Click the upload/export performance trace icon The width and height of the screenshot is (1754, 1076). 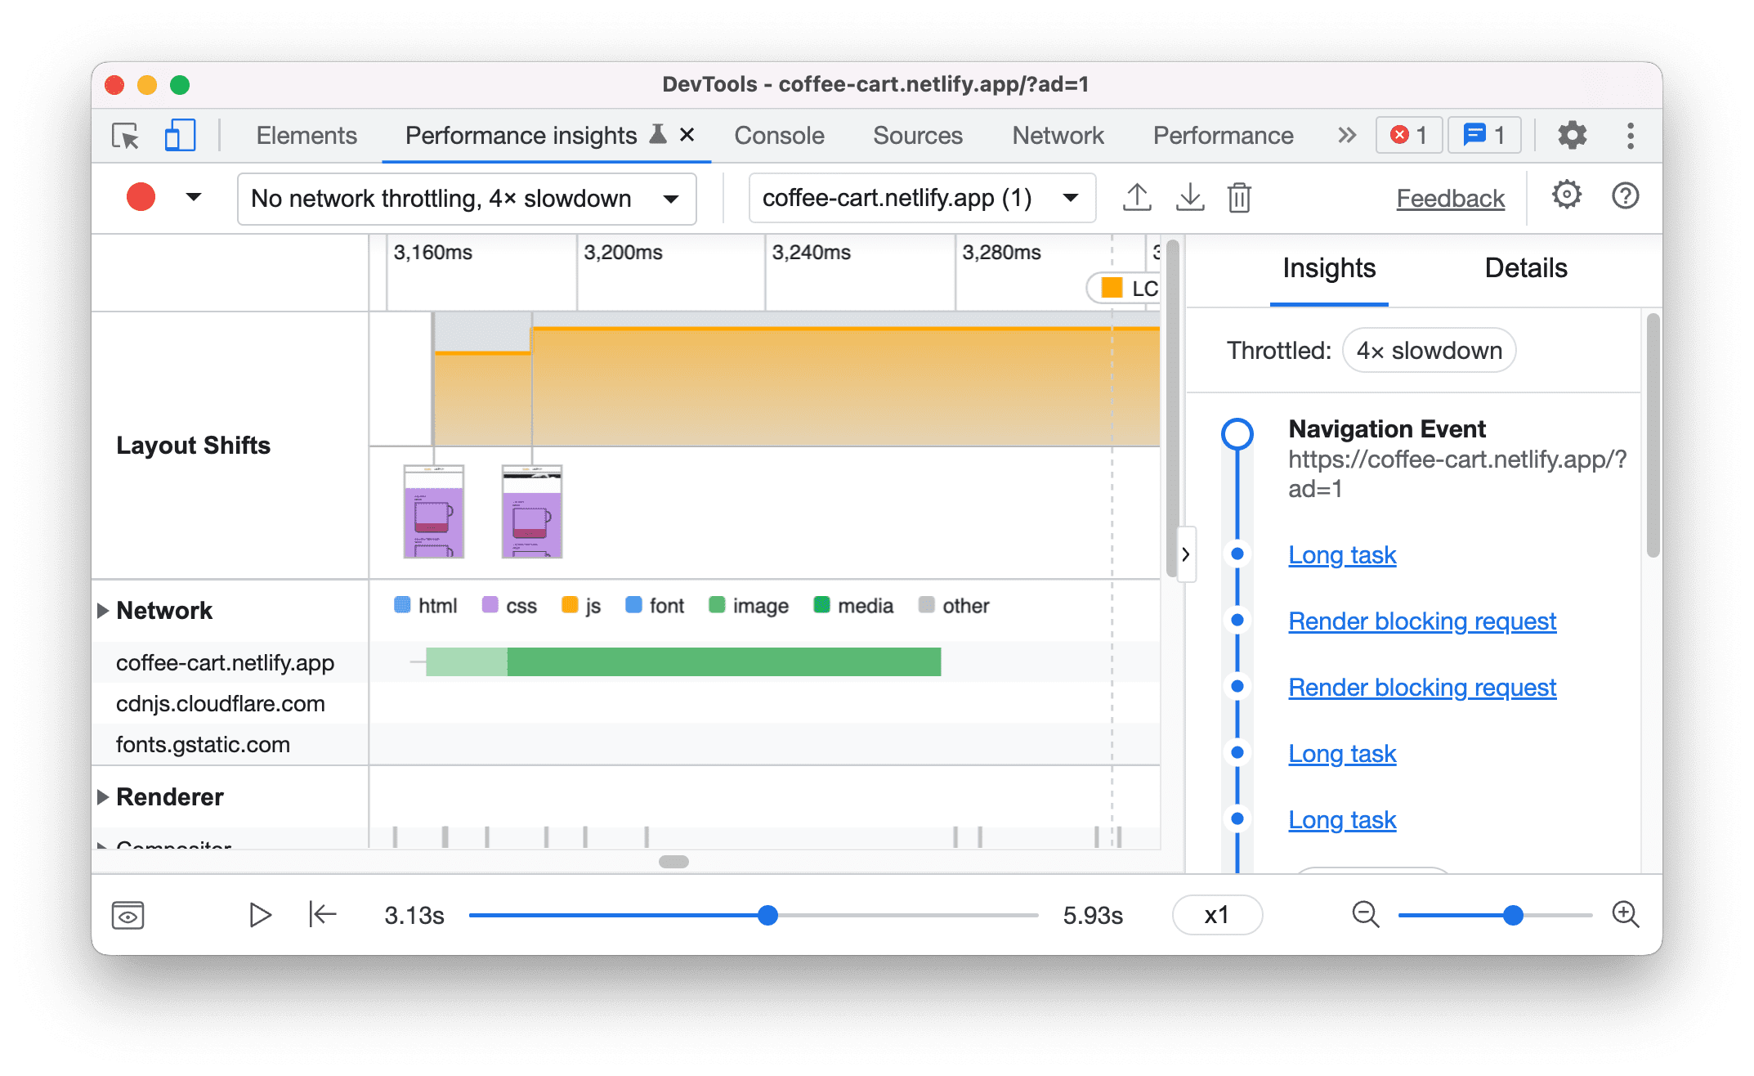pos(1135,197)
